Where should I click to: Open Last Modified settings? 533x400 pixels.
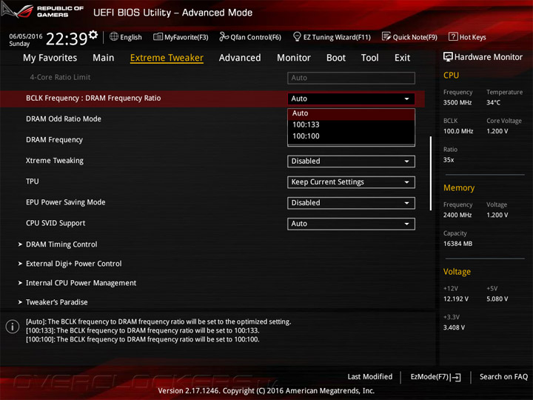point(370,377)
